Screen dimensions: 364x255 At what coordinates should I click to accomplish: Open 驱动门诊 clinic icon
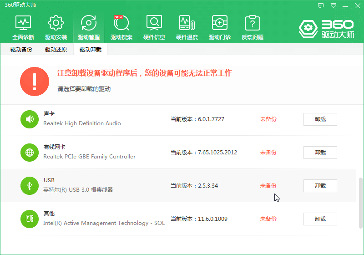click(220, 27)
